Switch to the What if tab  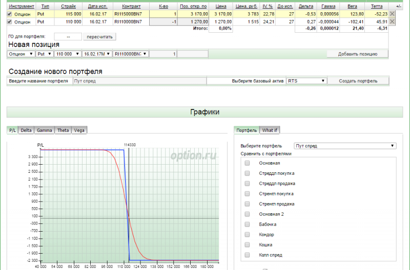(270, 130)
